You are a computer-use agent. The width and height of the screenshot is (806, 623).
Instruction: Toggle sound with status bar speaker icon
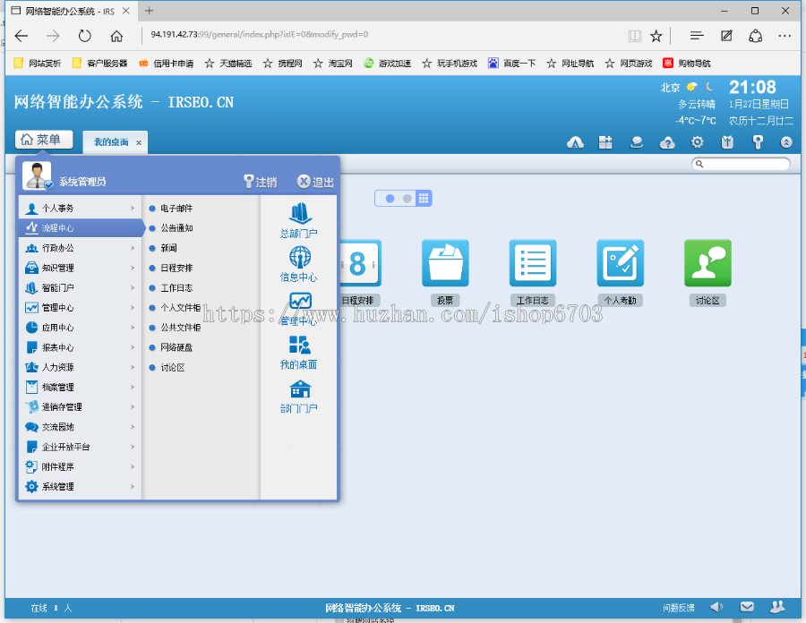point(716,608)
